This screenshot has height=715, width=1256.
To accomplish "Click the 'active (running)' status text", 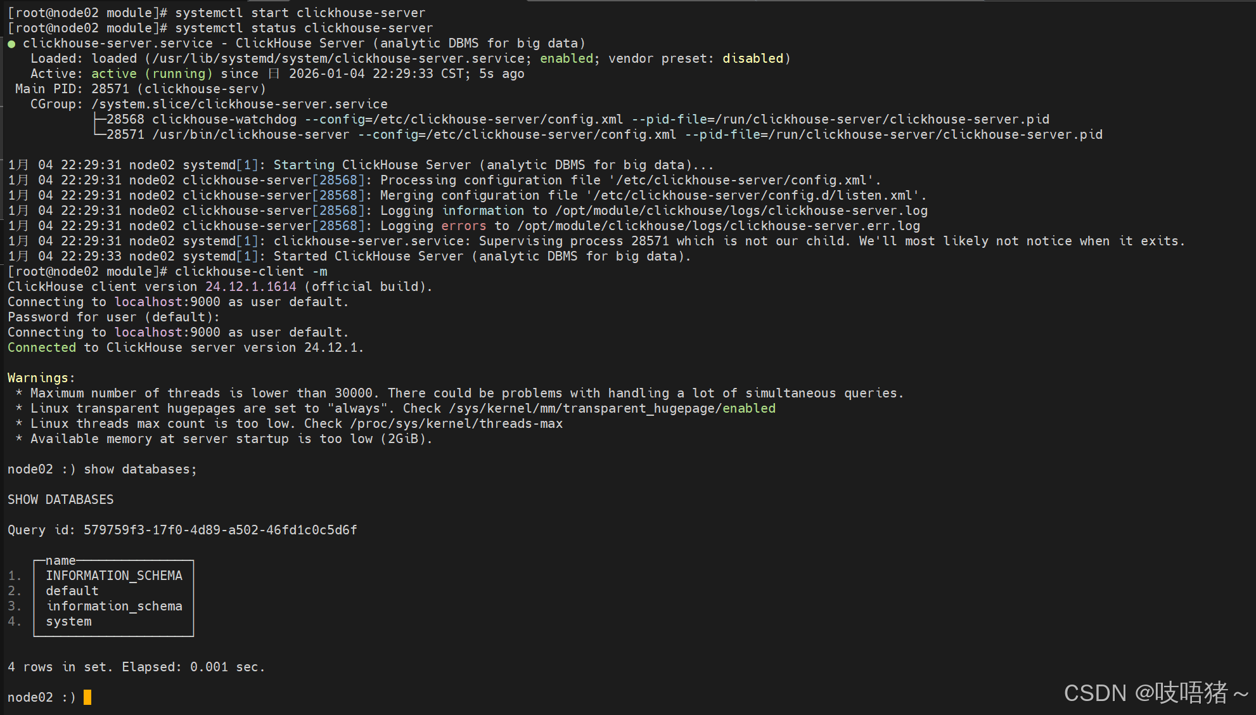I will (152, 74).
